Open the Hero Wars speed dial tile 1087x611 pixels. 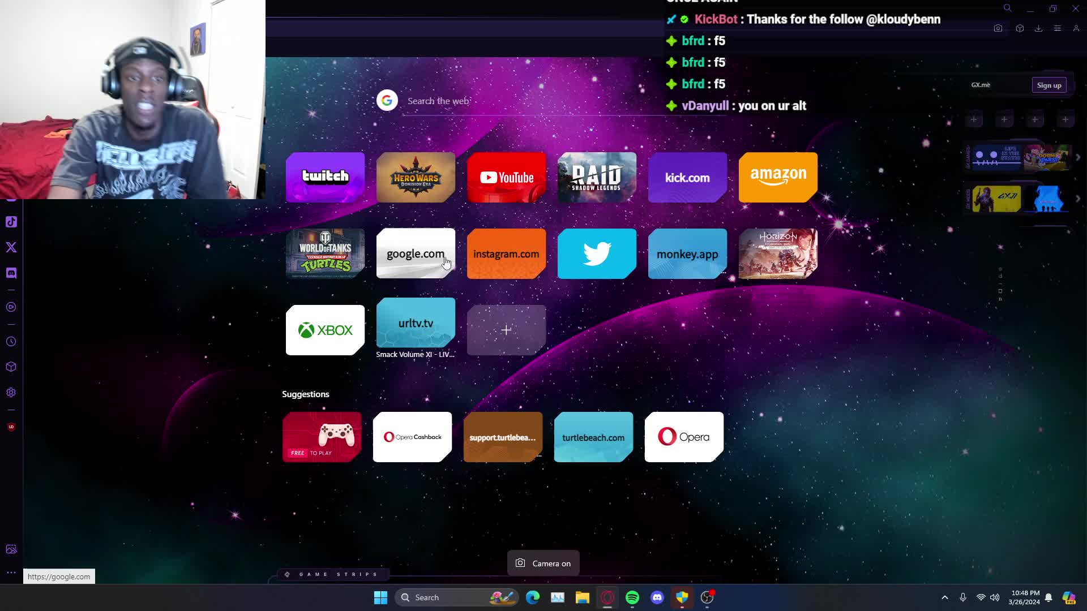tap(416, 177)
